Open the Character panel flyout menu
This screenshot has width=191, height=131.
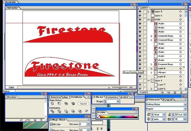point(186,100)
